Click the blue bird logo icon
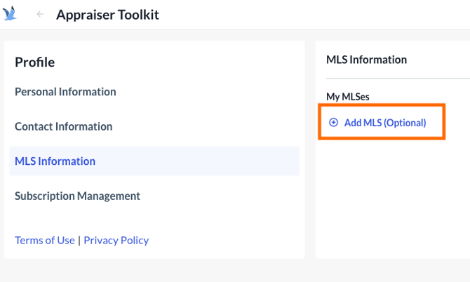 (10, 14)
